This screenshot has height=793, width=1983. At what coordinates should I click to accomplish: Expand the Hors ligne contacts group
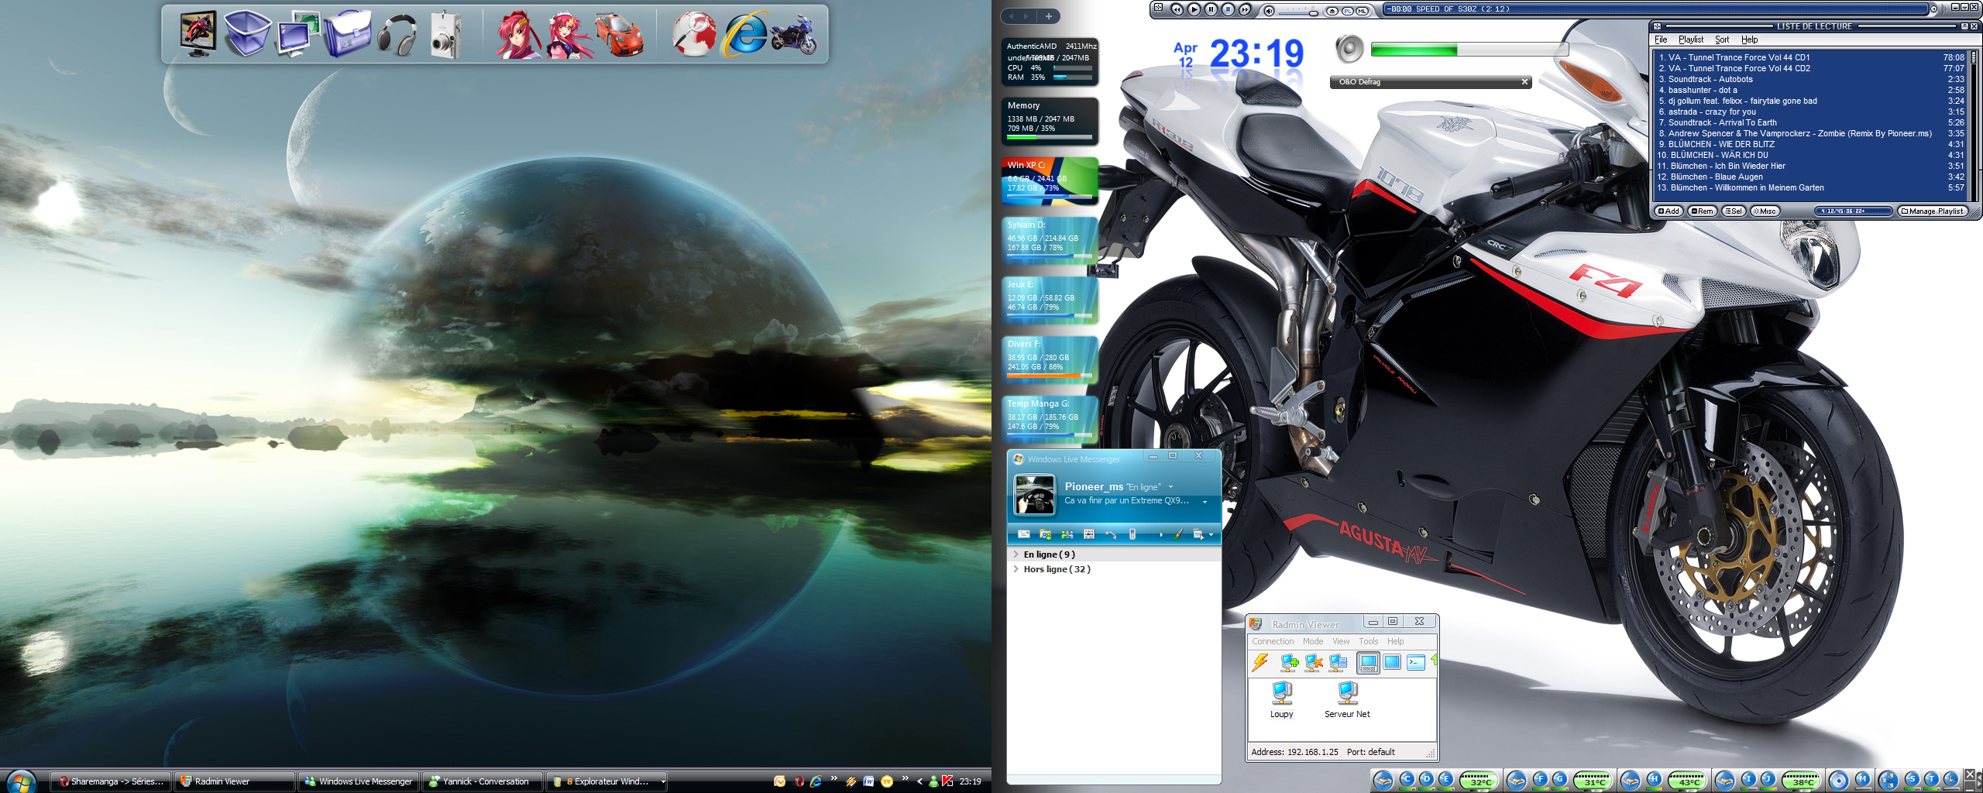1016,569
